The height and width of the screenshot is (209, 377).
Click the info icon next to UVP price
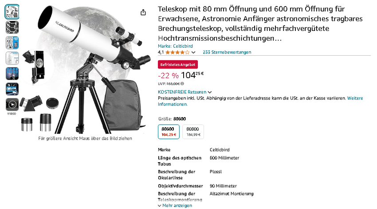pyautogui.click(x=182, y=84)
